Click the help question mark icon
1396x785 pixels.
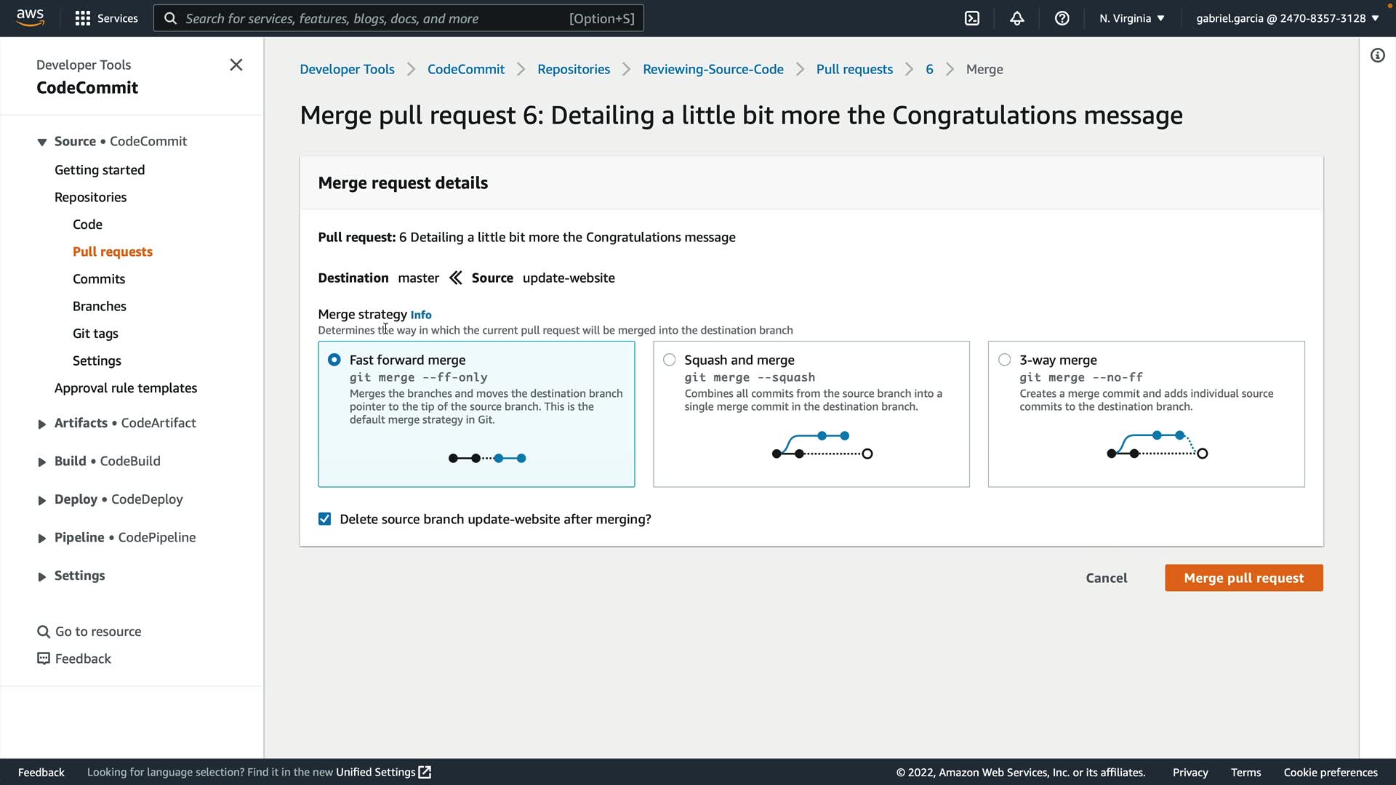[1062, 18]
